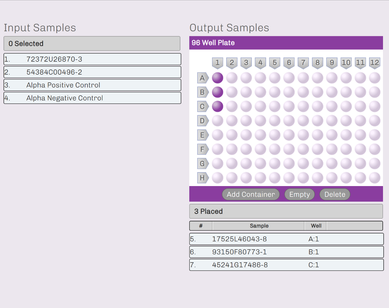Screen dimensions: 389x308
Task: Click the filled well B1
Action: [217, 92]
